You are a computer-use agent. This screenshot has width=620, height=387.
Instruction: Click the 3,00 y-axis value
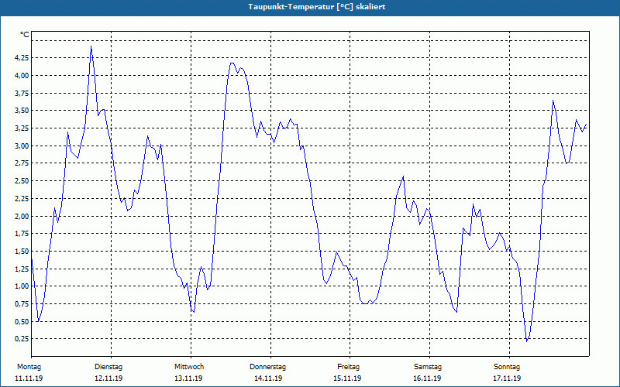(22, 146)
